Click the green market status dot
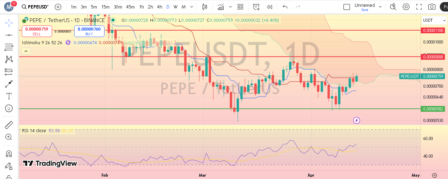 (x=113, y=20)
